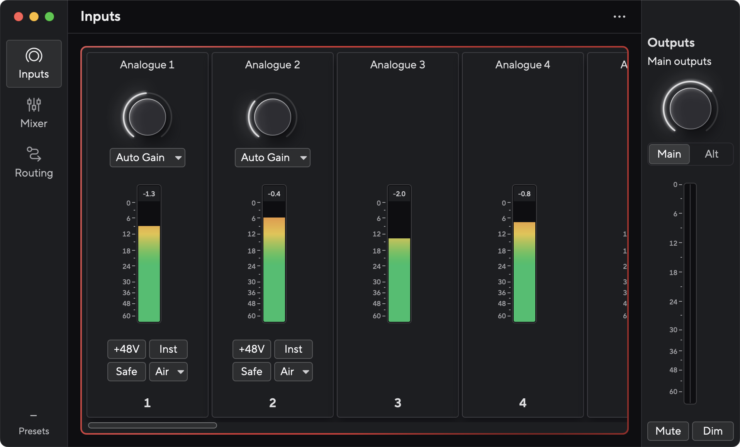Click the main output level meter
This screenshot has height=447, width=740.
coord(690,294)
